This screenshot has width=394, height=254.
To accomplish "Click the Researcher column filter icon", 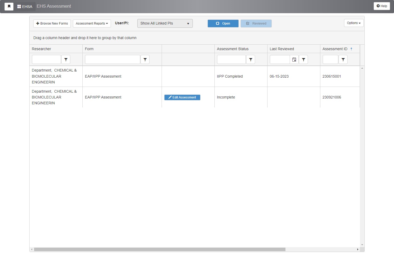I will click(66, 60).
